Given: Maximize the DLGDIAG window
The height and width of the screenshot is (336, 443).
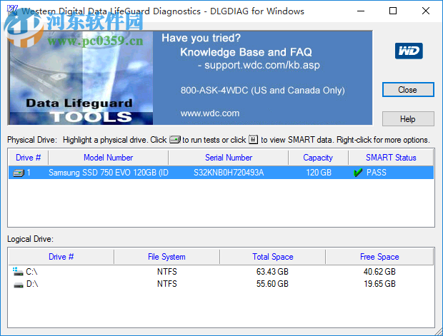Looking at the screenshot, I should click(393, 11).
